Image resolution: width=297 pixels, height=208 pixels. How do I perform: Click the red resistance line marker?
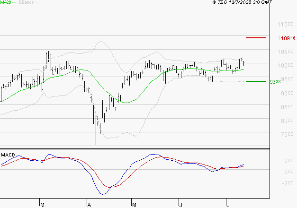click(256, 37)
